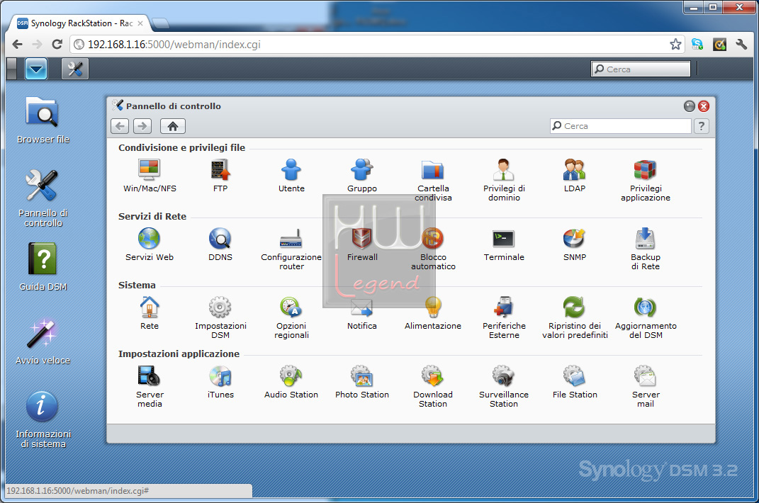Open Impostazioni DSM

(x=220, y=317)
